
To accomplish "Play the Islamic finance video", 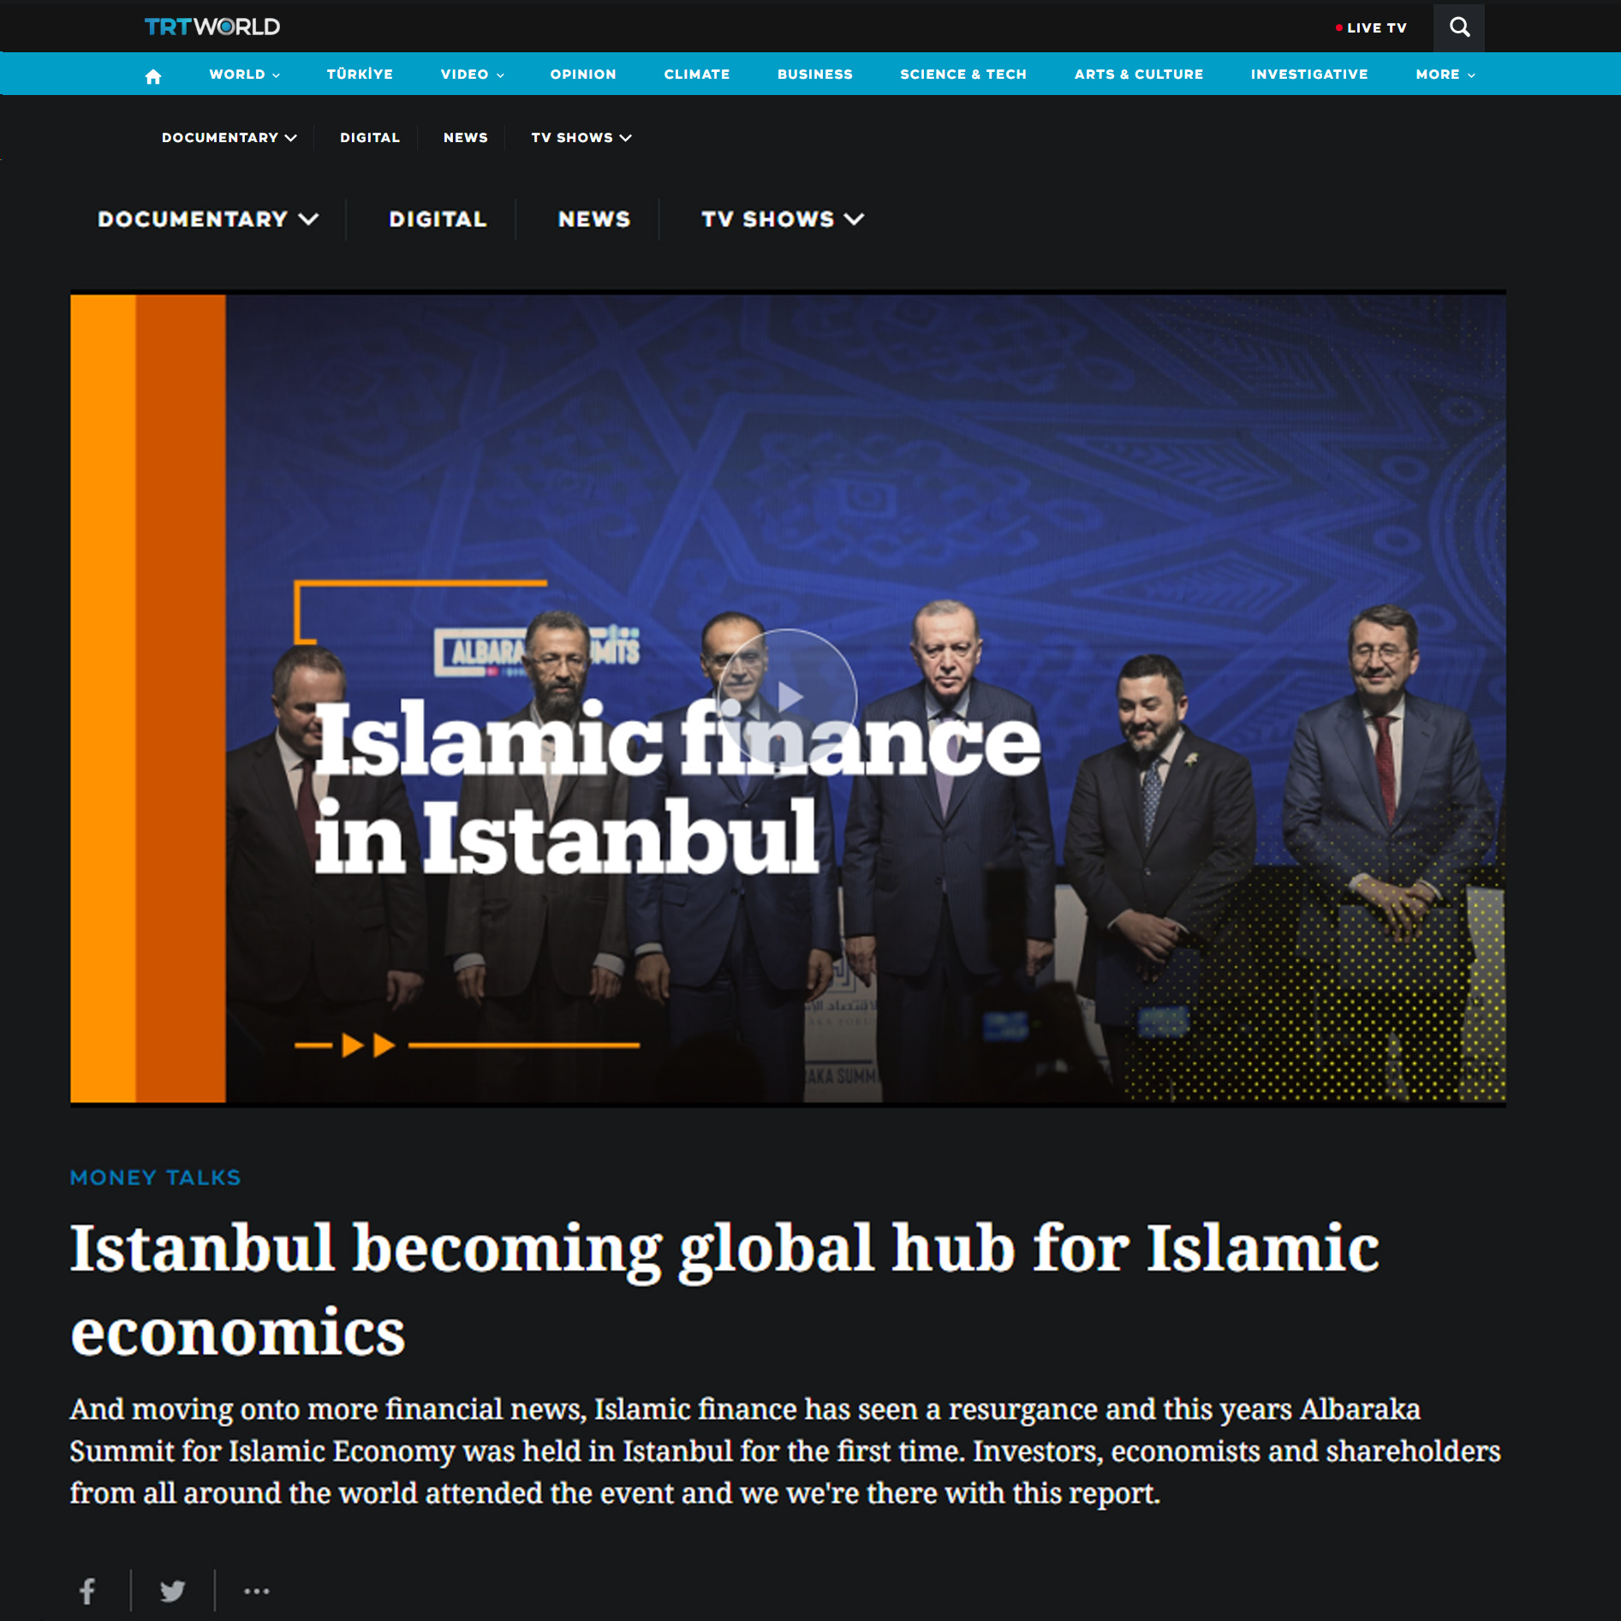I will (788, 698).
